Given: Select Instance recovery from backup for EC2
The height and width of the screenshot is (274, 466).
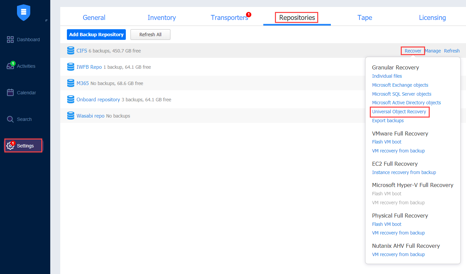Looking at the screenshot, I should (404, 172).
